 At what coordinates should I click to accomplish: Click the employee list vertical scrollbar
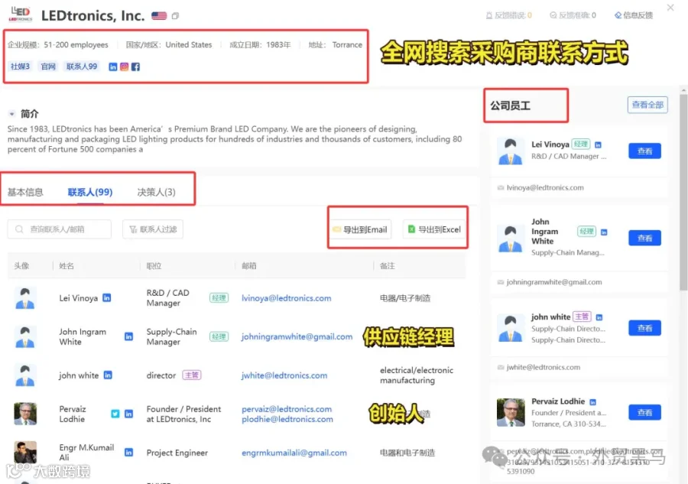point(683,192)
